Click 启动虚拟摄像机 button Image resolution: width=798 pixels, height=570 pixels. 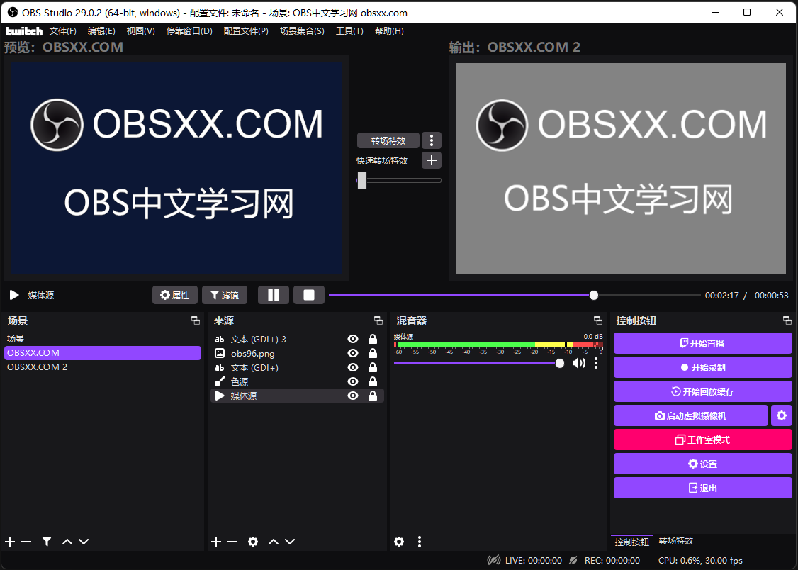pyautogui.click(x=690, y=415)
